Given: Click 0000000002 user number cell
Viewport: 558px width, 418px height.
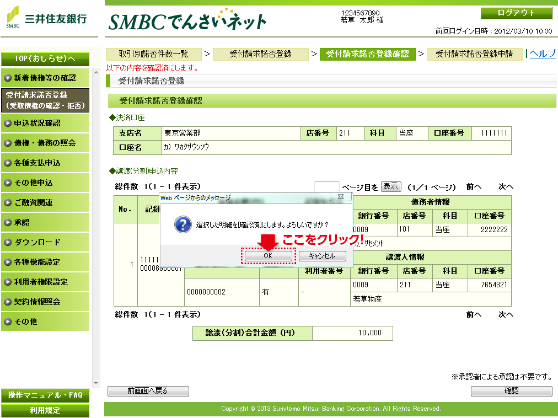Looking at the screenshot, I should [x=222, y=292].
